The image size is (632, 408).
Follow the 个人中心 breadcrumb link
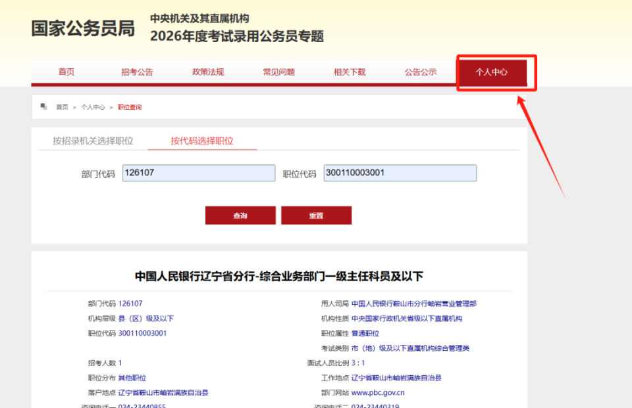coord(92,106)
